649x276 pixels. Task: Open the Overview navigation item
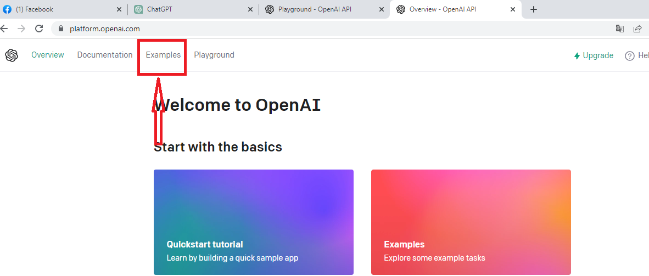tap(48, 55)
